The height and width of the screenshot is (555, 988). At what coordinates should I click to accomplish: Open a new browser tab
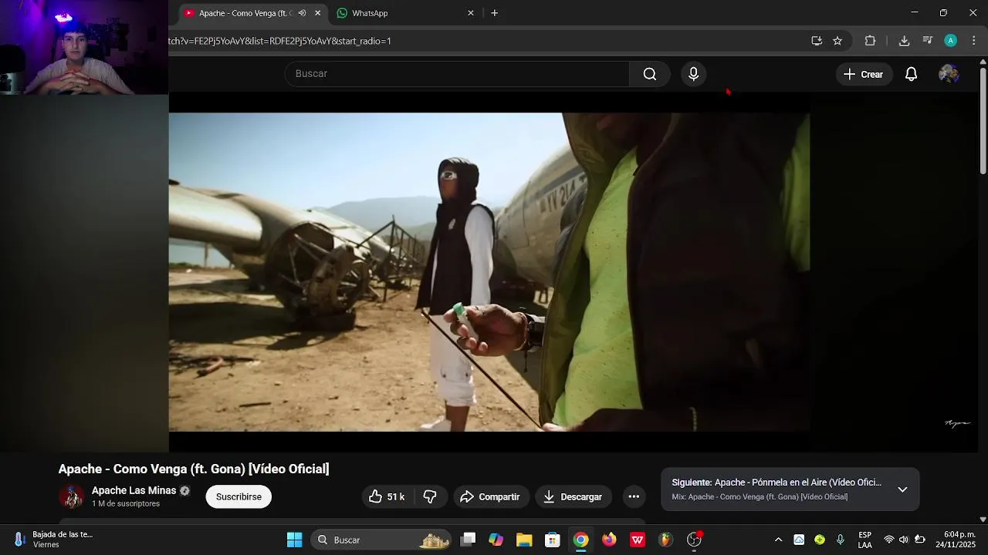pos(495,13)
